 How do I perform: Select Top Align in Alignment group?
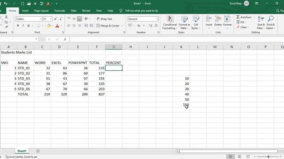coord(69,19)
